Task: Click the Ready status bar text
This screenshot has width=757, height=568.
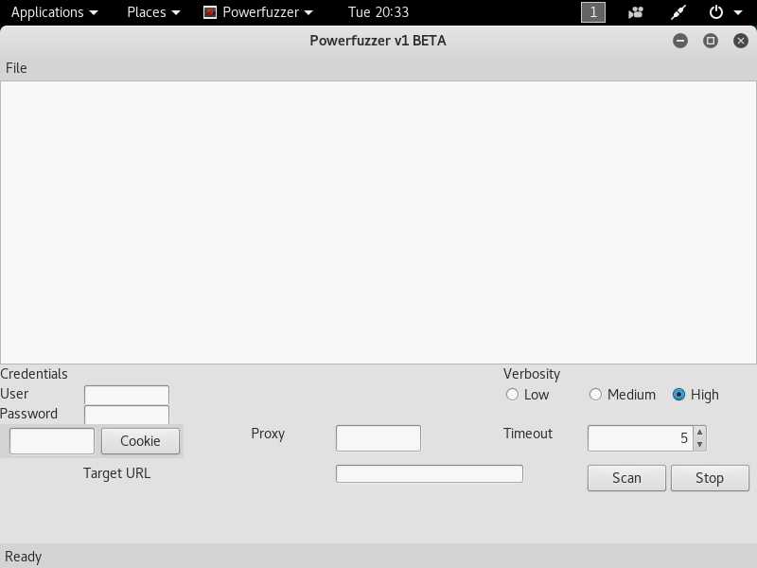Action: 23,557
